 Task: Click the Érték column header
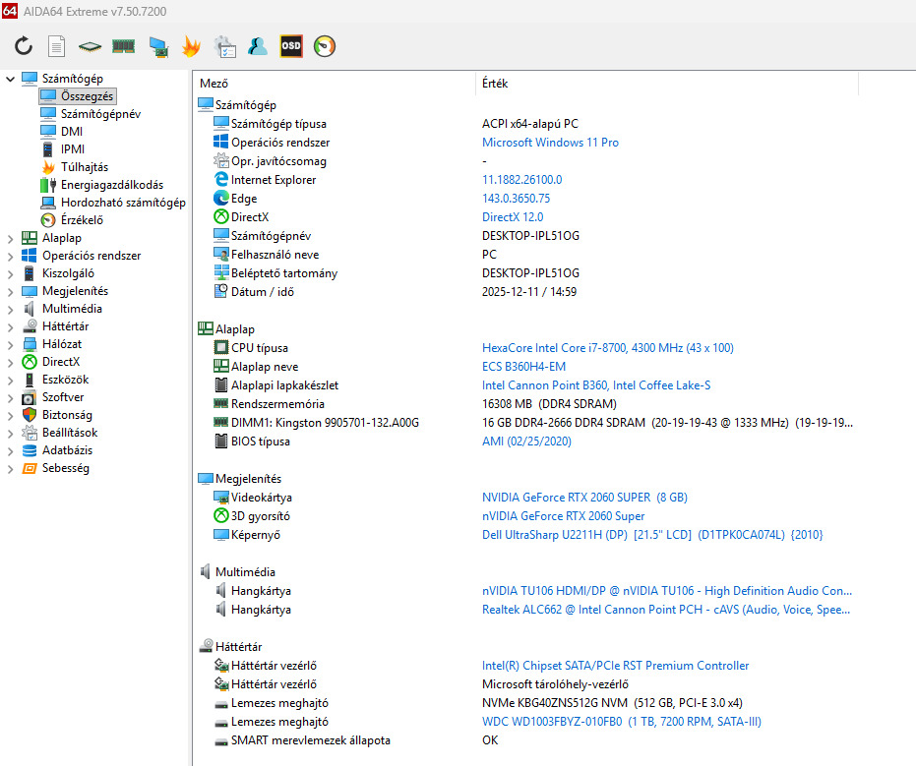click(667, 84)
